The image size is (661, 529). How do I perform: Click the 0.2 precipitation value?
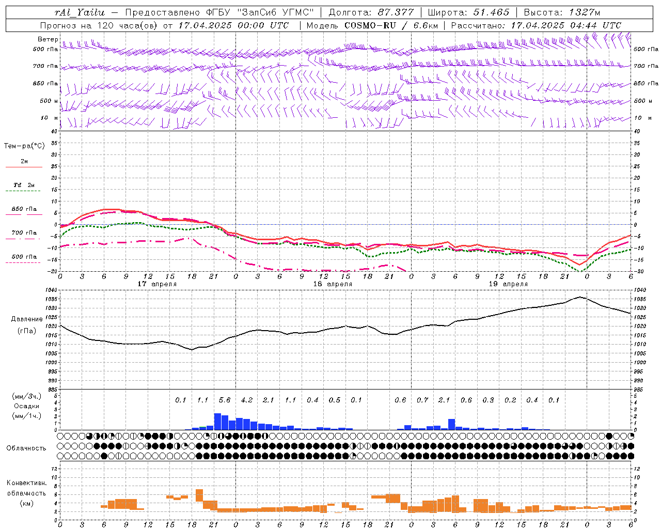[510, 400]
